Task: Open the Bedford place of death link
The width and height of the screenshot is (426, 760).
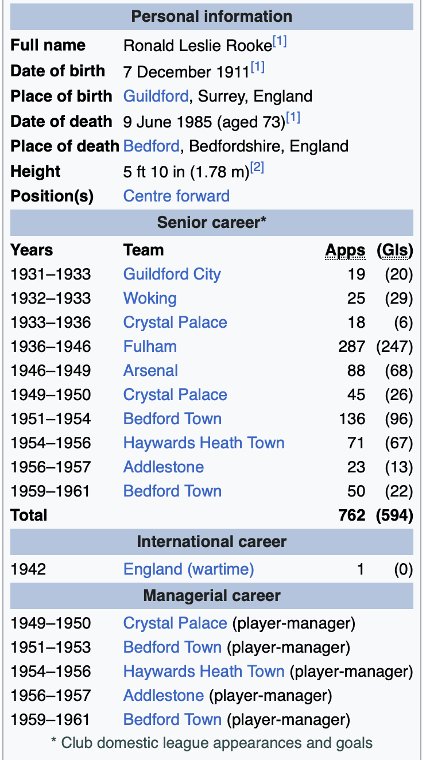Action: 152,146
